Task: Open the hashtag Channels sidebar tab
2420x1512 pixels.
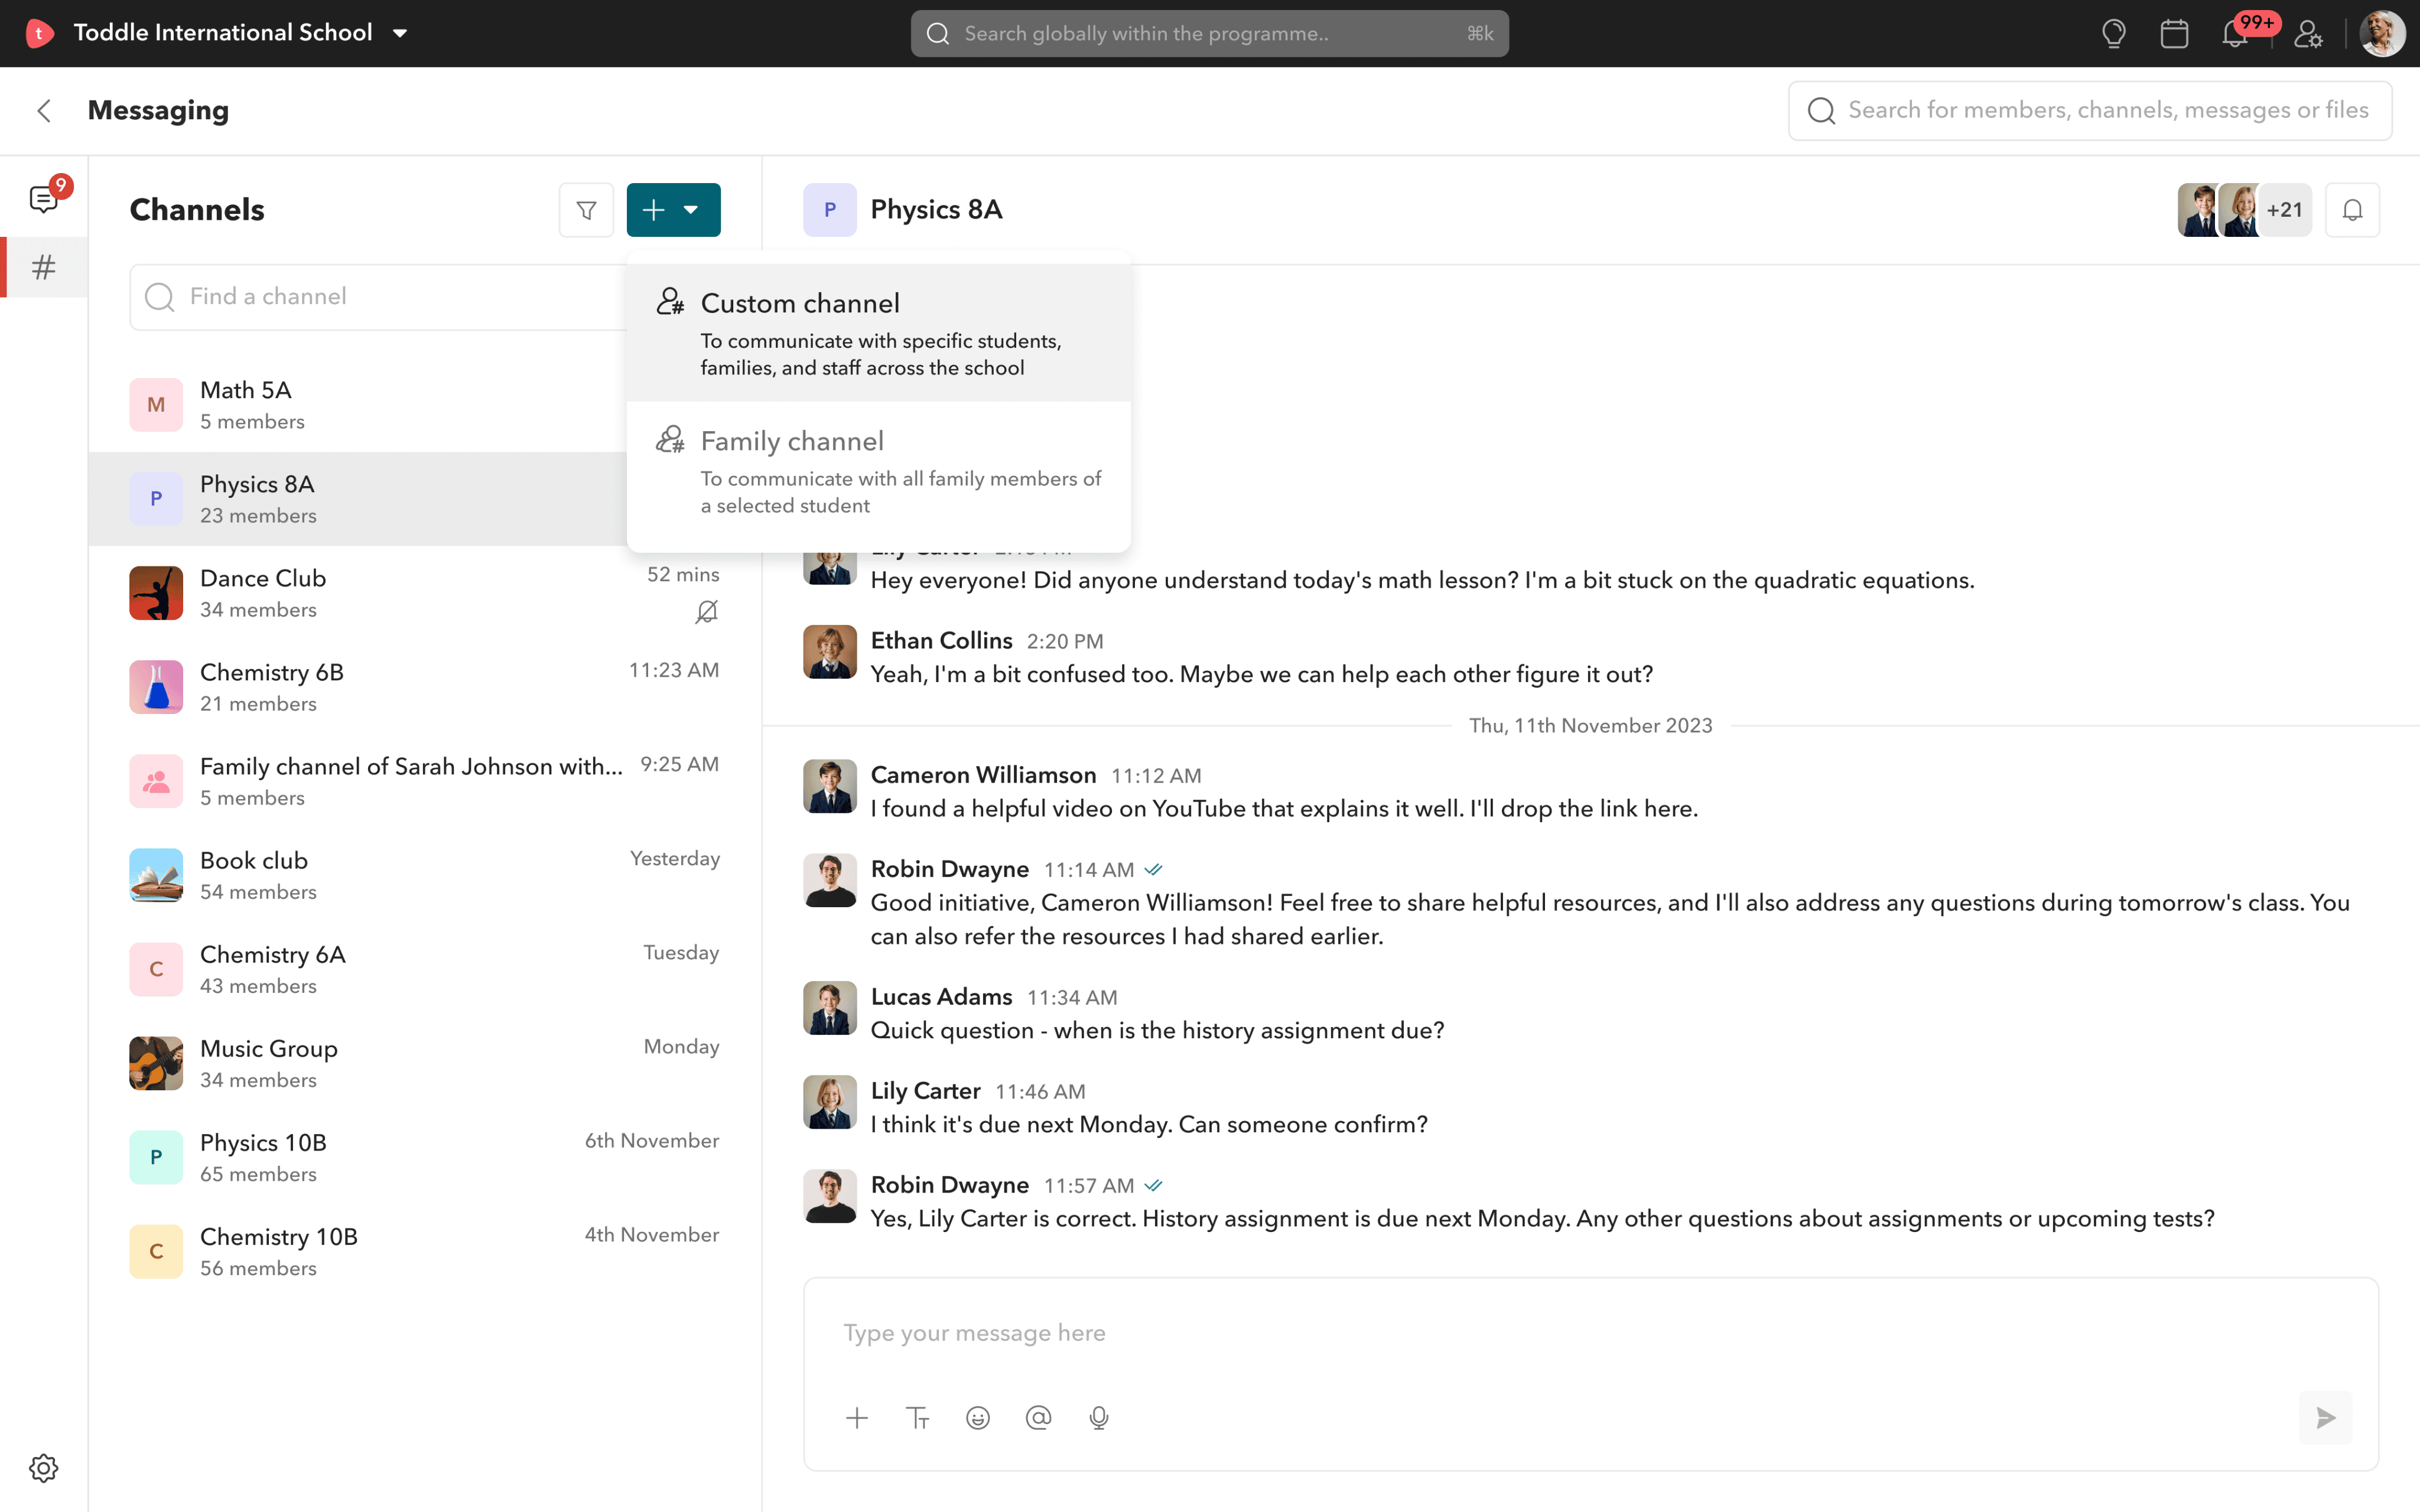Action: coord(44,267)
